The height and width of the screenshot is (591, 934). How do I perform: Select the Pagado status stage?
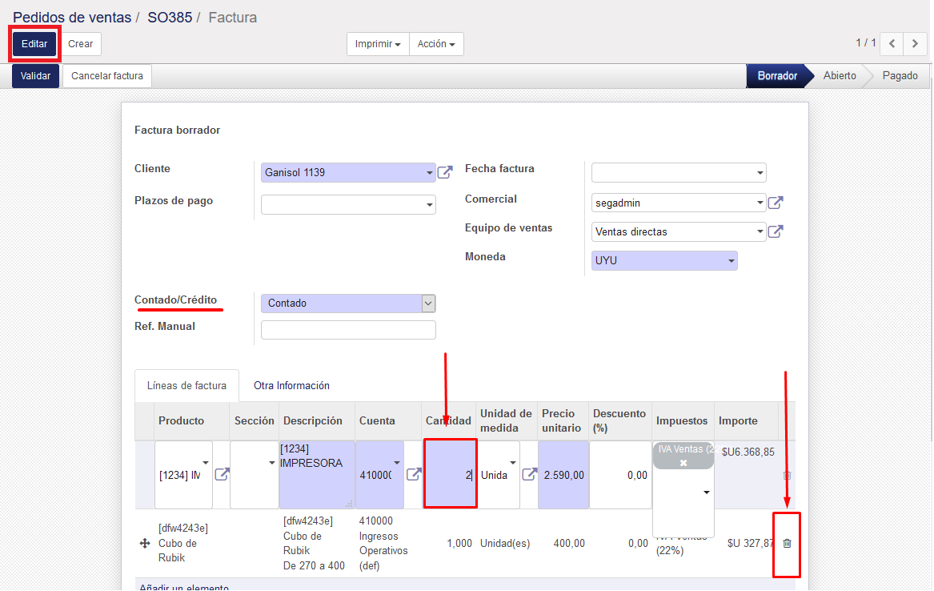coord(900,75)
